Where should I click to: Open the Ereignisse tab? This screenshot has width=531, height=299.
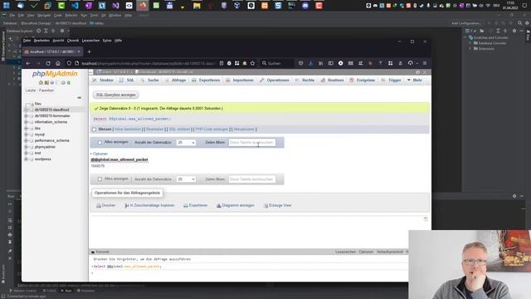(x=363, y=81)
